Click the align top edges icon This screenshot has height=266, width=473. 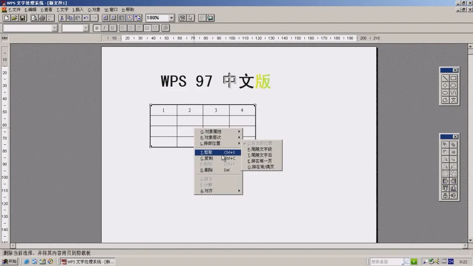445,188
